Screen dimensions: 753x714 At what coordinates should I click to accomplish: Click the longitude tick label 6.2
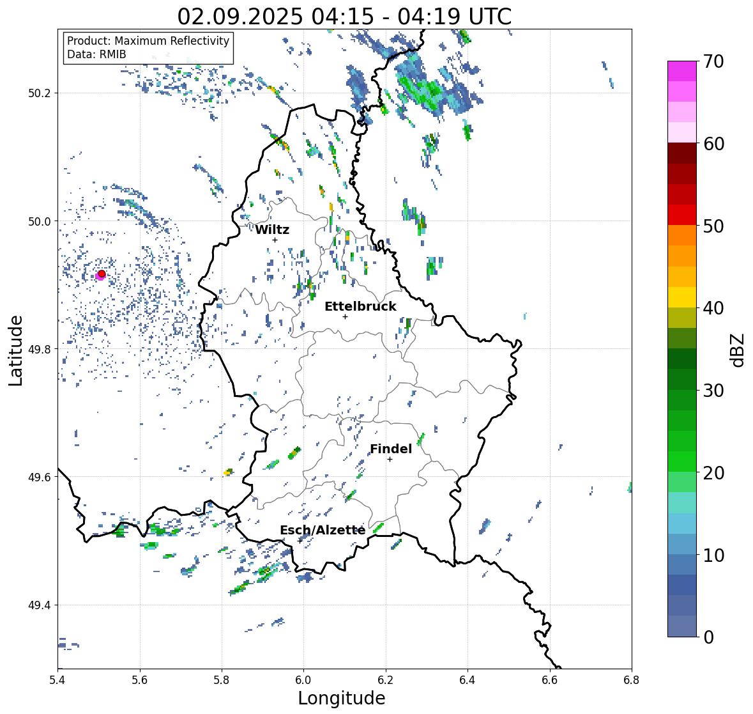(x=386, y=679)
